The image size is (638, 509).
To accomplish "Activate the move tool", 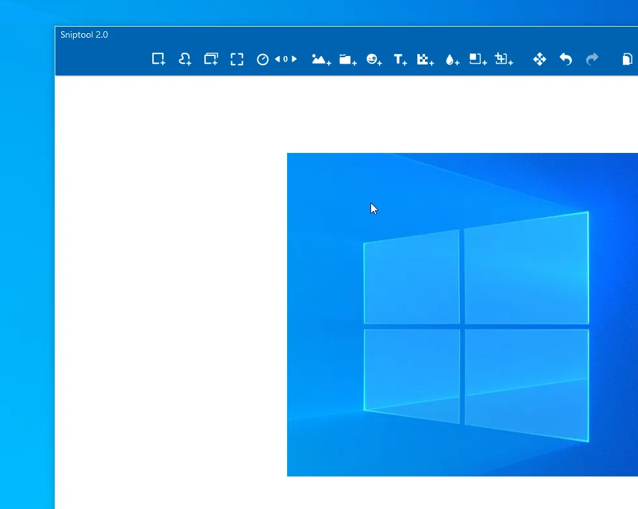I will tap(539, 59).
